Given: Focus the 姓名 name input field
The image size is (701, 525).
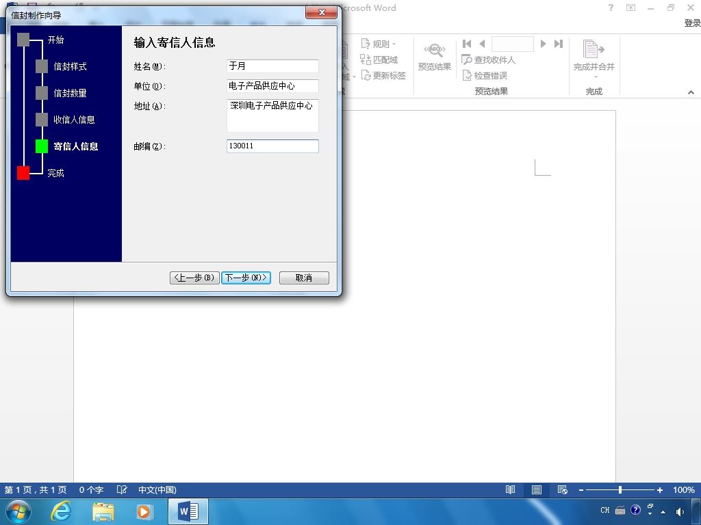Looking at the screenshot, I should point(272,66).
